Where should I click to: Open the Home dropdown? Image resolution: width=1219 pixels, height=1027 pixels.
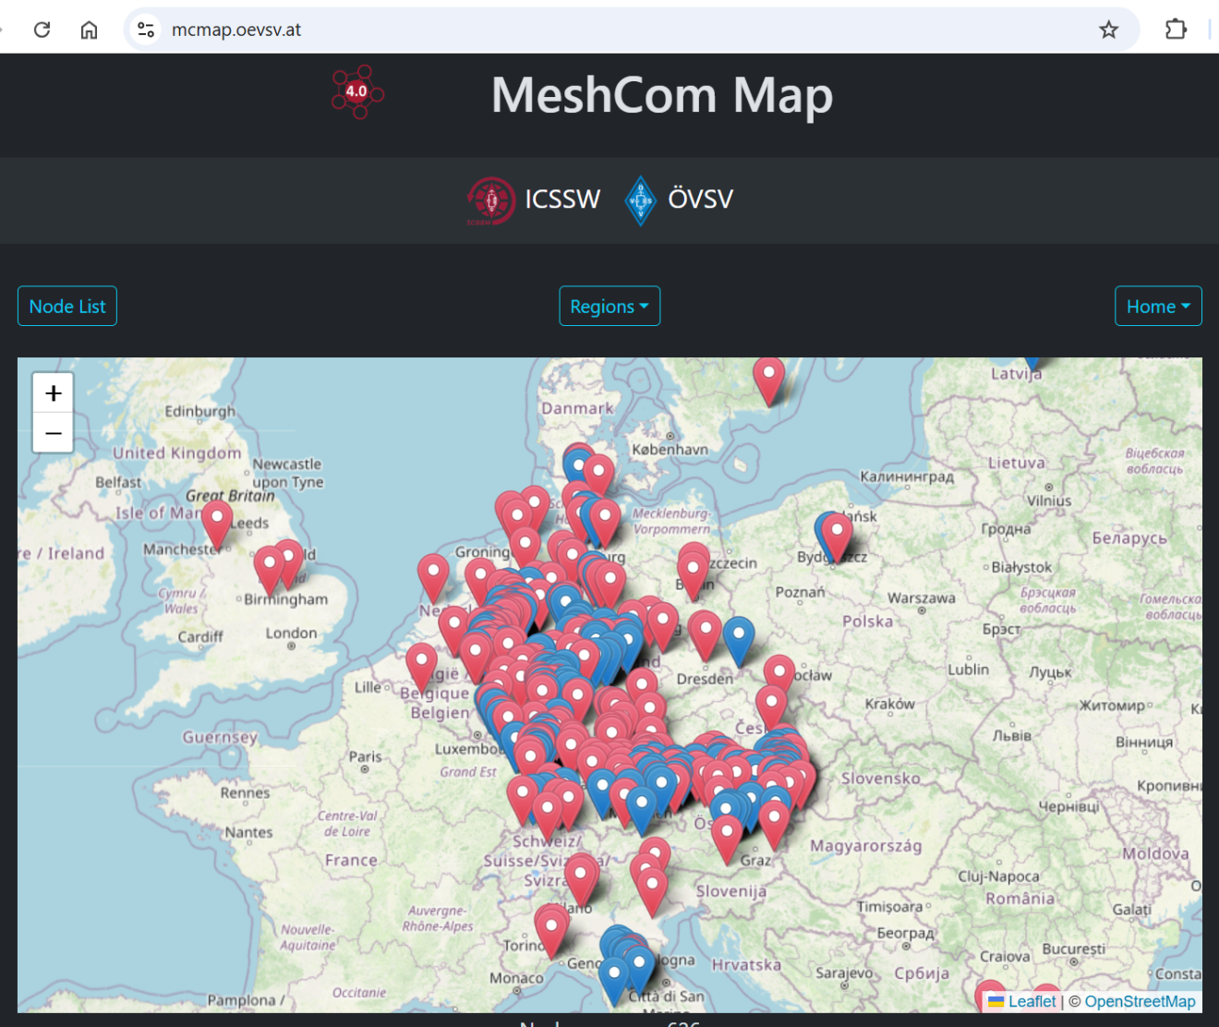pos(1158,306)
